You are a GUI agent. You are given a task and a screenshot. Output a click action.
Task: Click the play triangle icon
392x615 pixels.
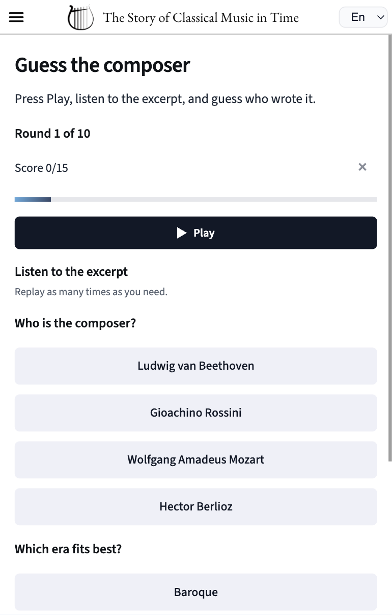pos(182,233)
